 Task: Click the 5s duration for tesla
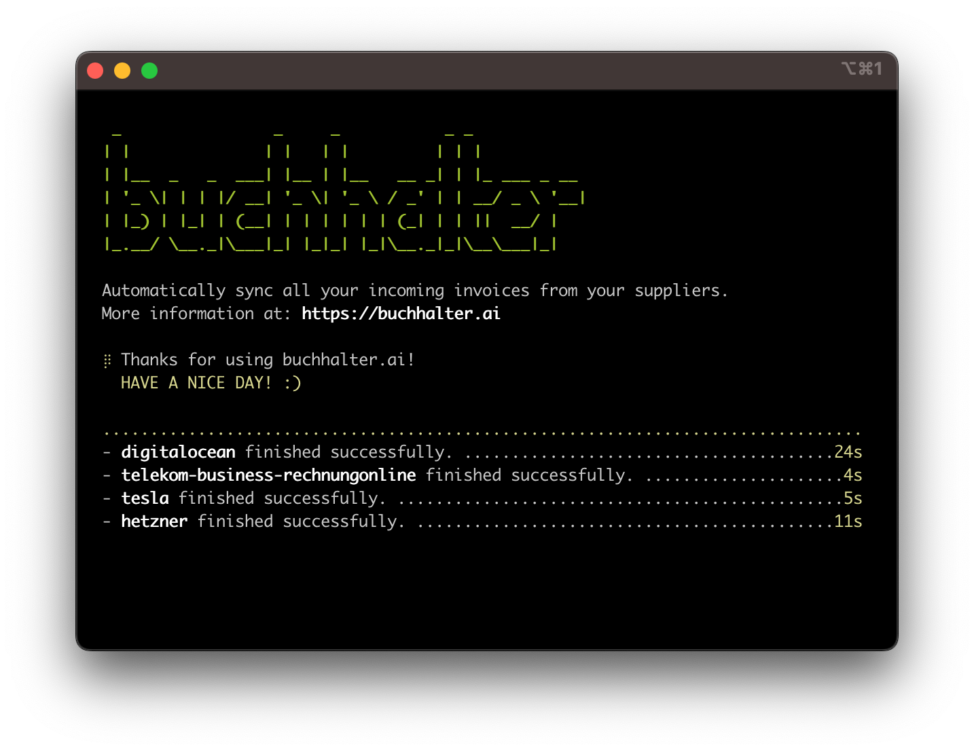click(x=854, y=498)
